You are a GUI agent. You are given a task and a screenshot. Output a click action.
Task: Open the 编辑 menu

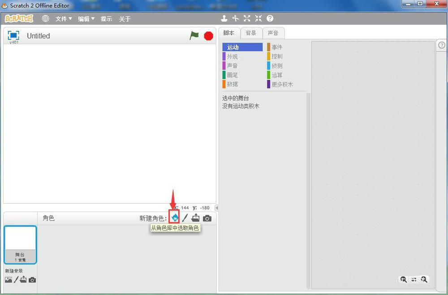click(x=85, y=18)
